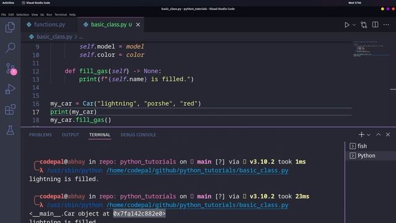Close the terminal panel

388,135
